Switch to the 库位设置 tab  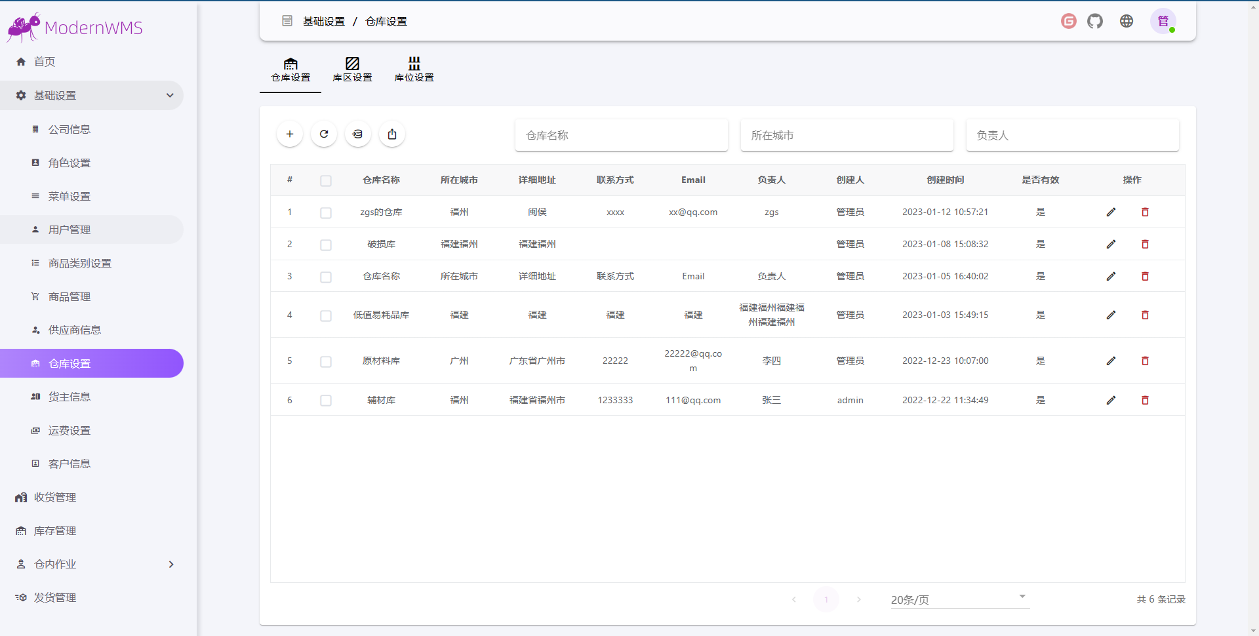[414, 70]
